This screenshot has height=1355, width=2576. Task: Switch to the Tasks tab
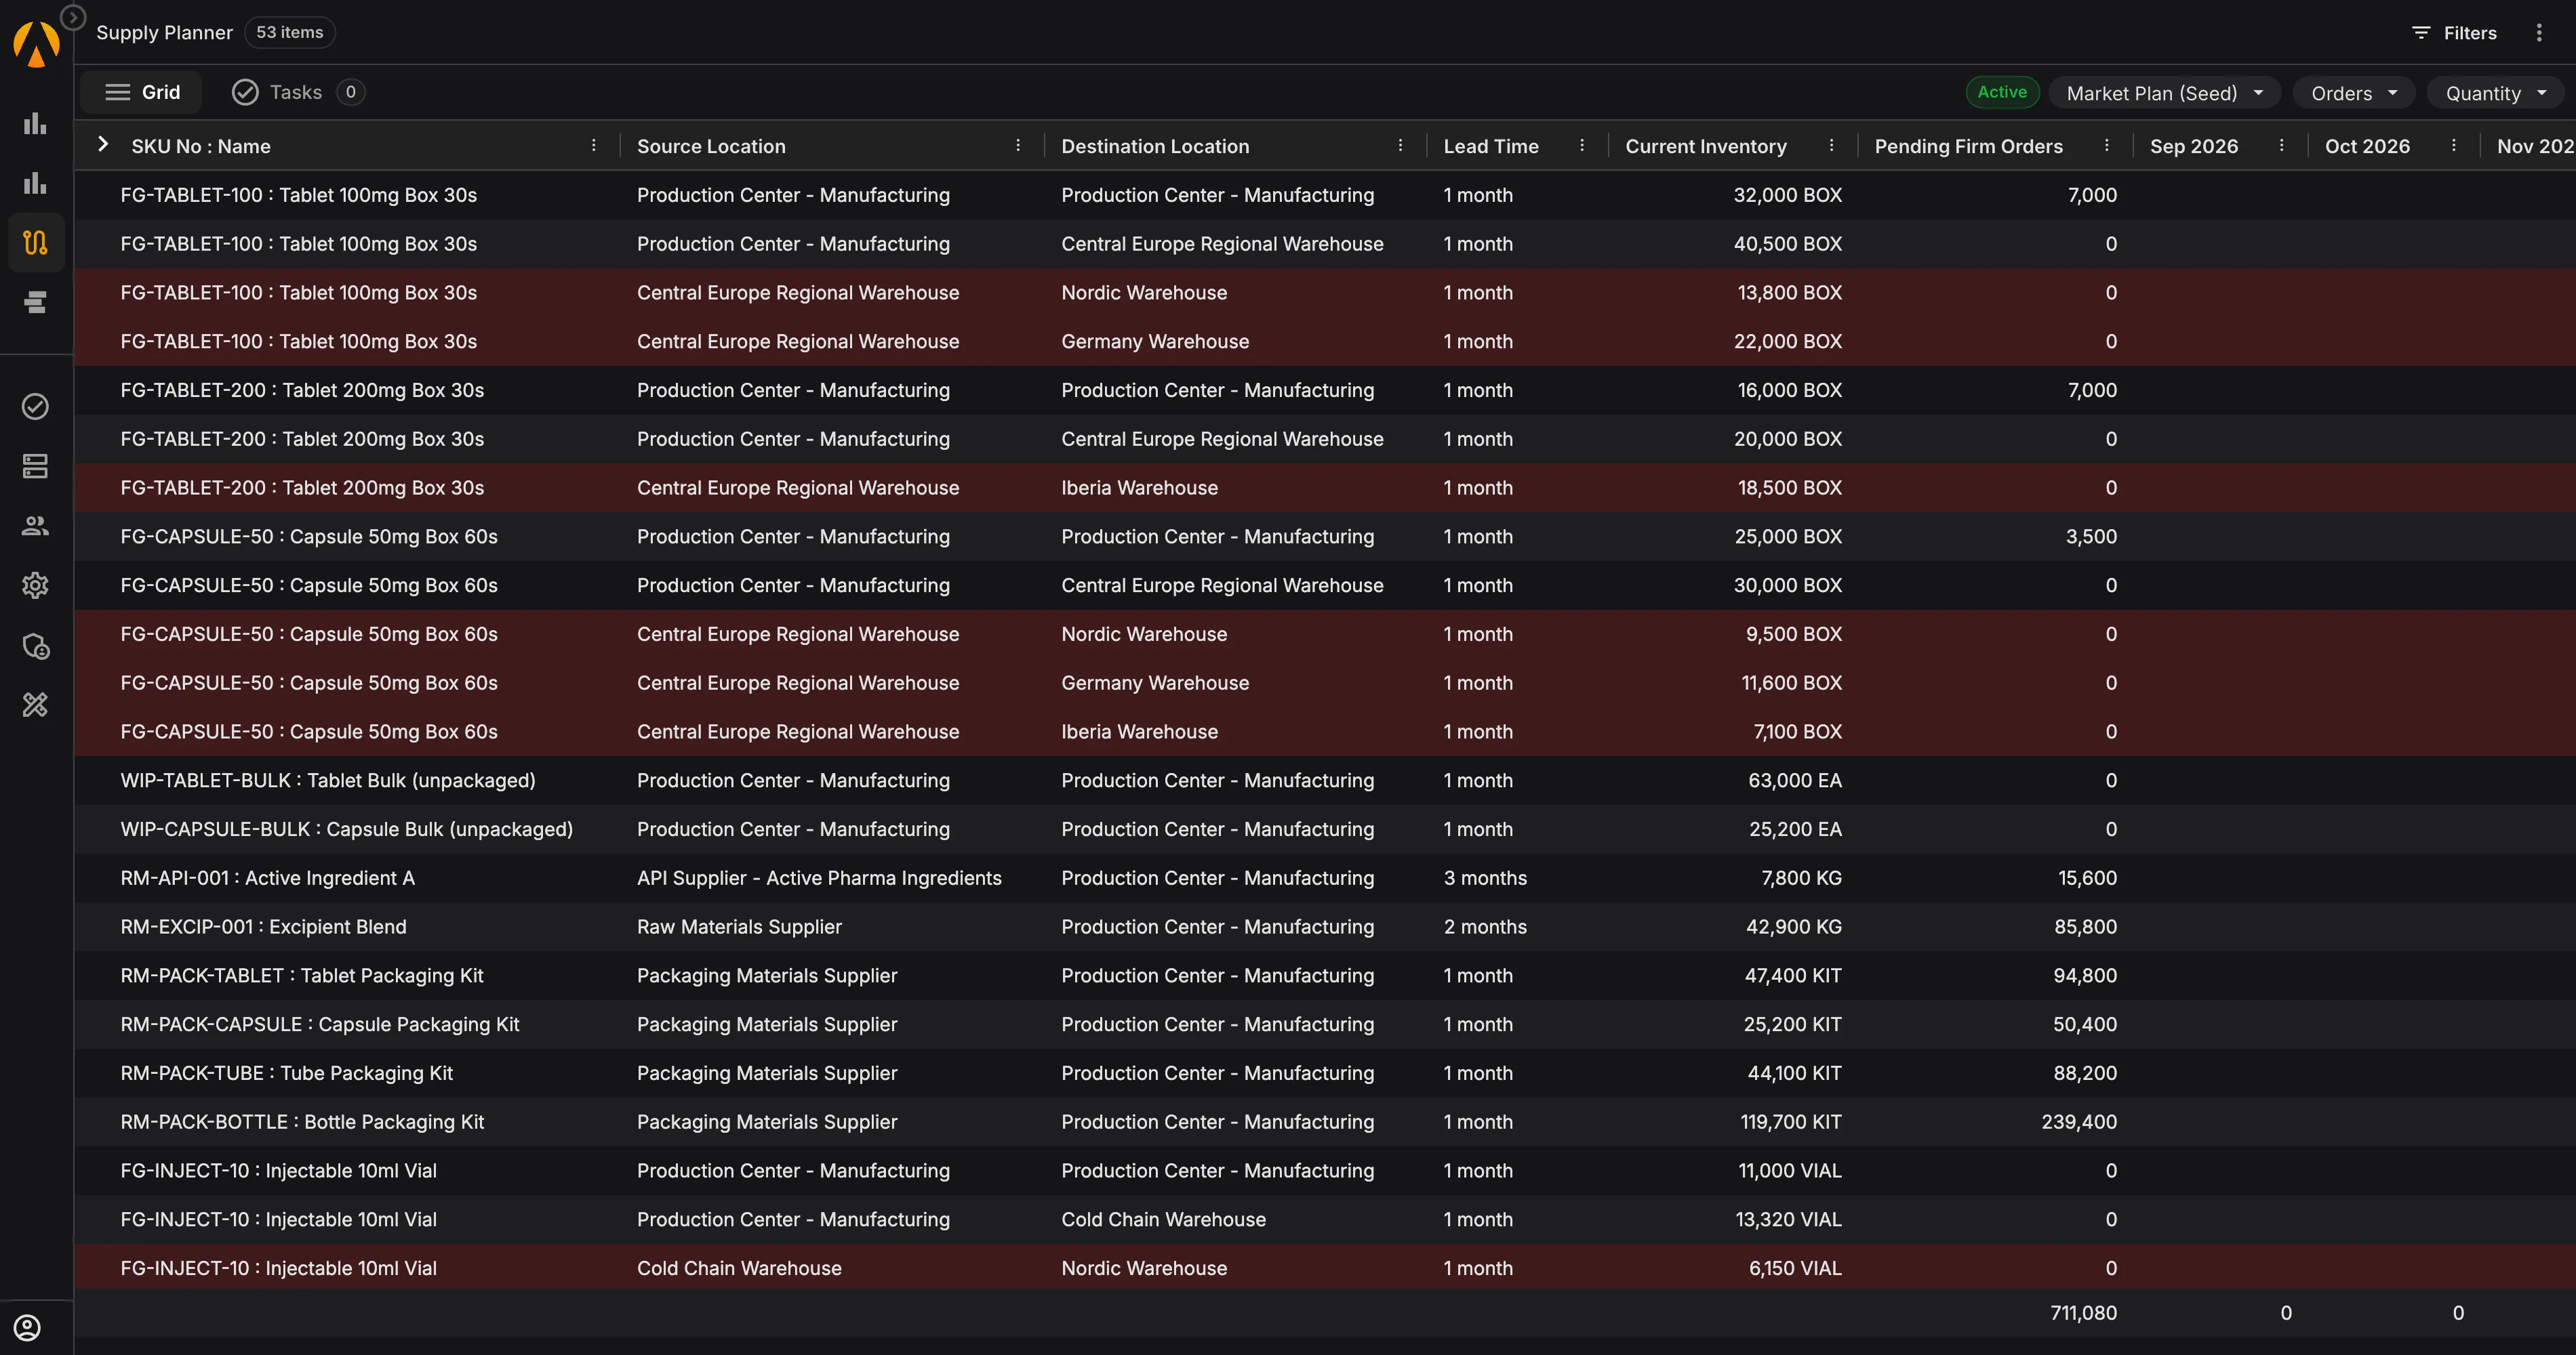coord(297,92)
